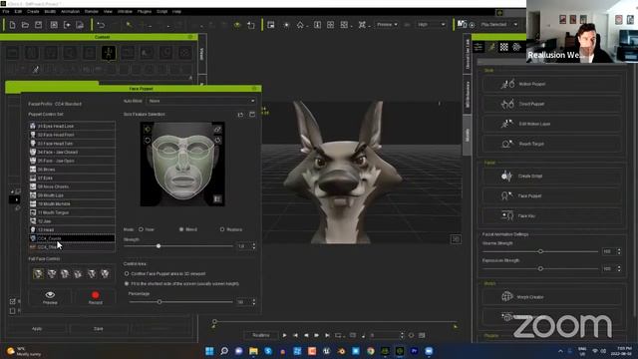This screenshot has height=359, width=638.
Task: Open the Reach Target tool
Action: coord(551,144)
